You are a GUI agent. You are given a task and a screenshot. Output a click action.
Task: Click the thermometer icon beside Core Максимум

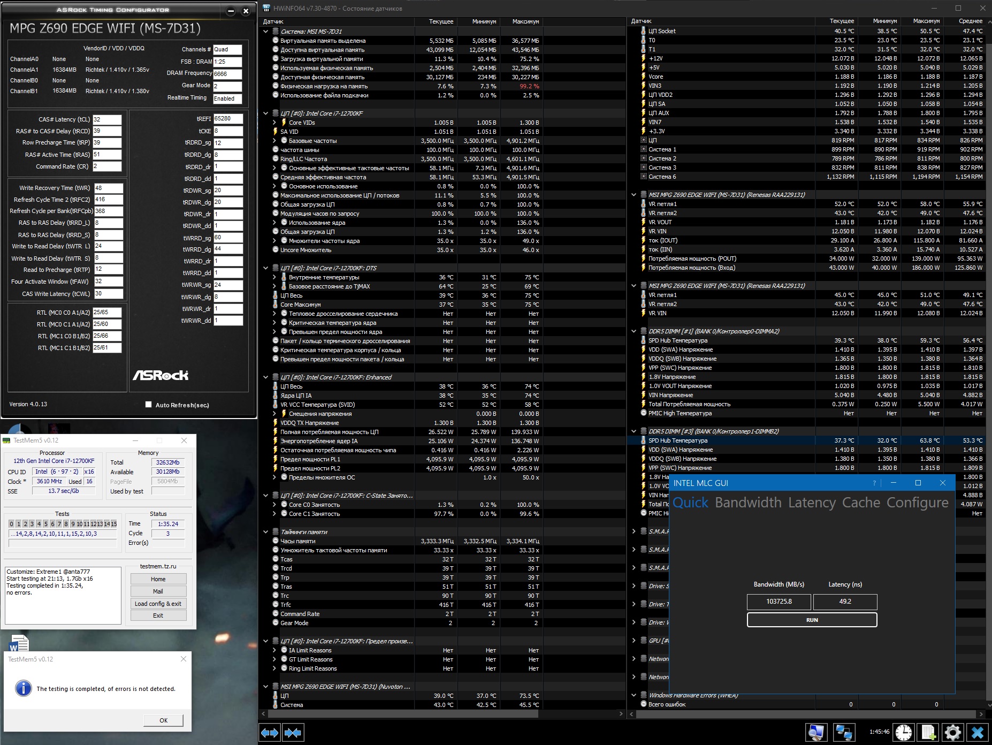click(x=276, y=305)
